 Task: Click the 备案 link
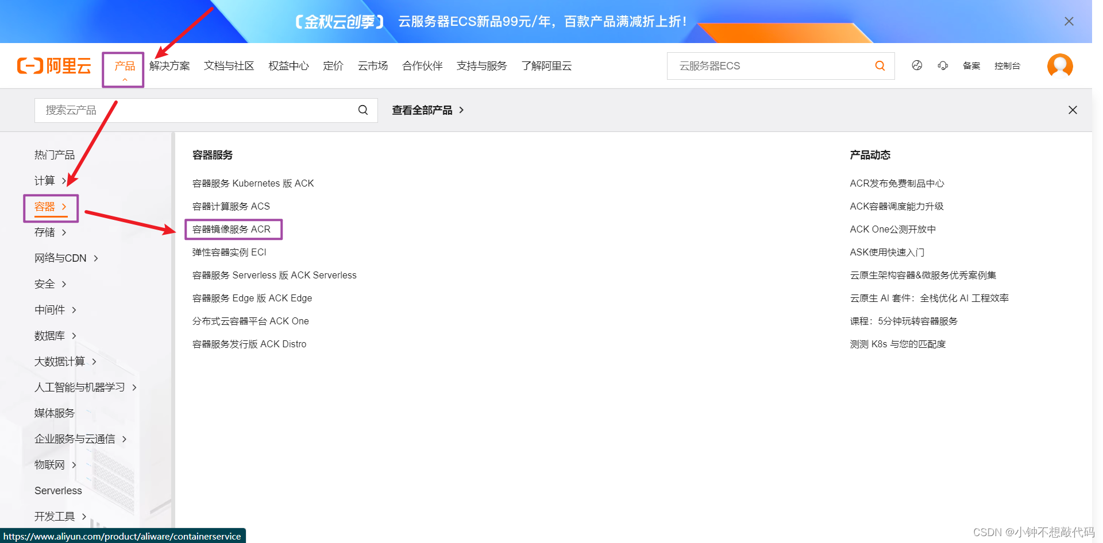971,66
